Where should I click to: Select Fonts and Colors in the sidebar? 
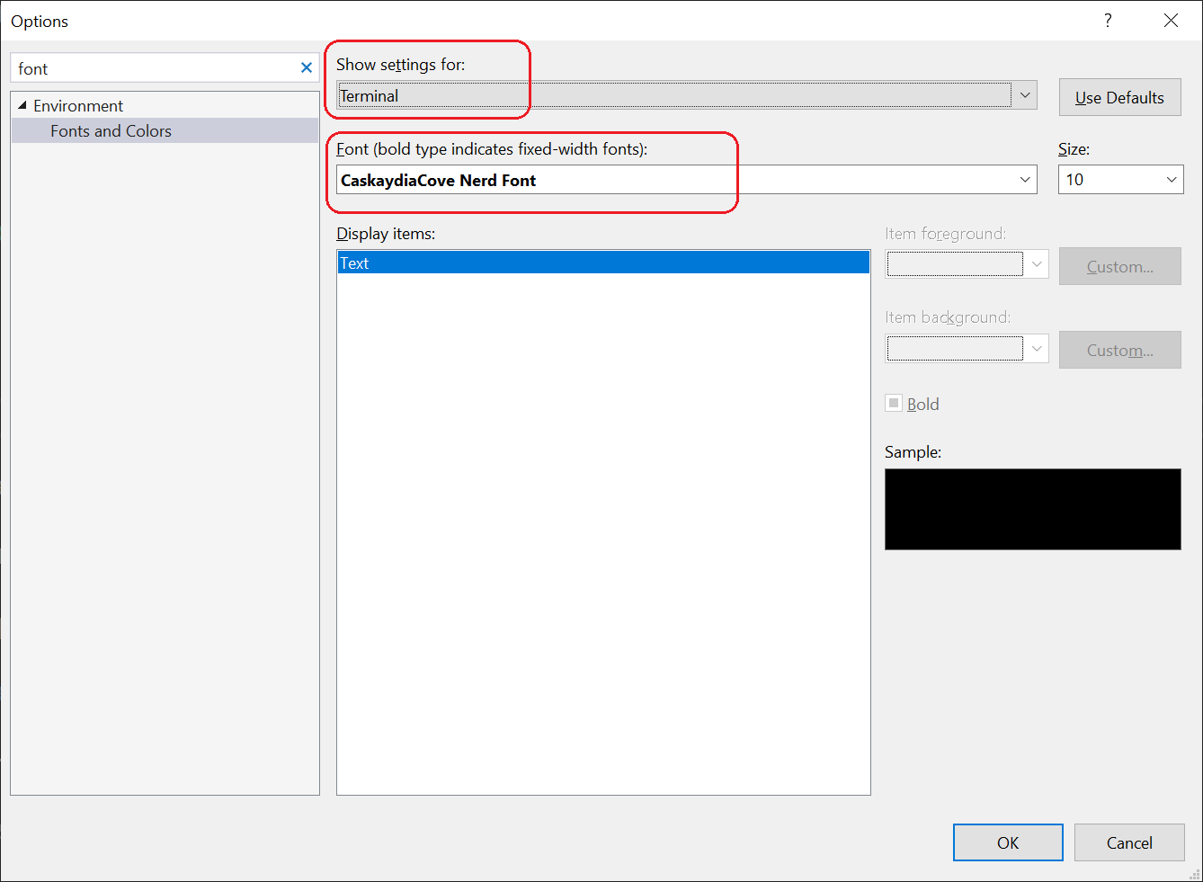(111, 130)
